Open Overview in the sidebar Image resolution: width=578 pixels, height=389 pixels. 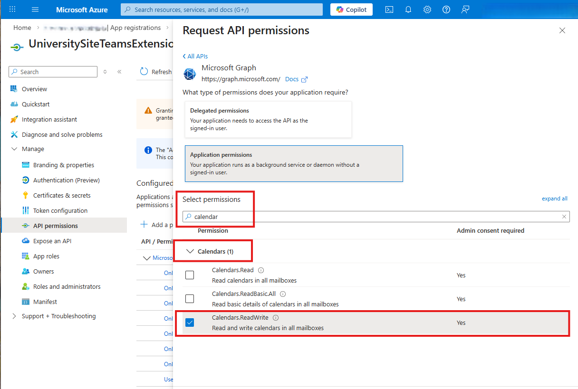pyautogui.click(x=34, y=89)
